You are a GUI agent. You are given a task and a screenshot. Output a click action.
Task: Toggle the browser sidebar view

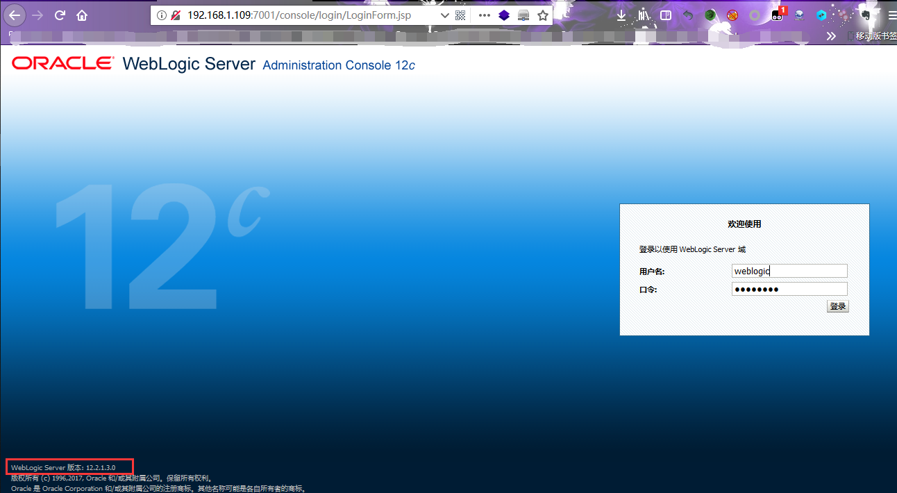tap(666, 15)
